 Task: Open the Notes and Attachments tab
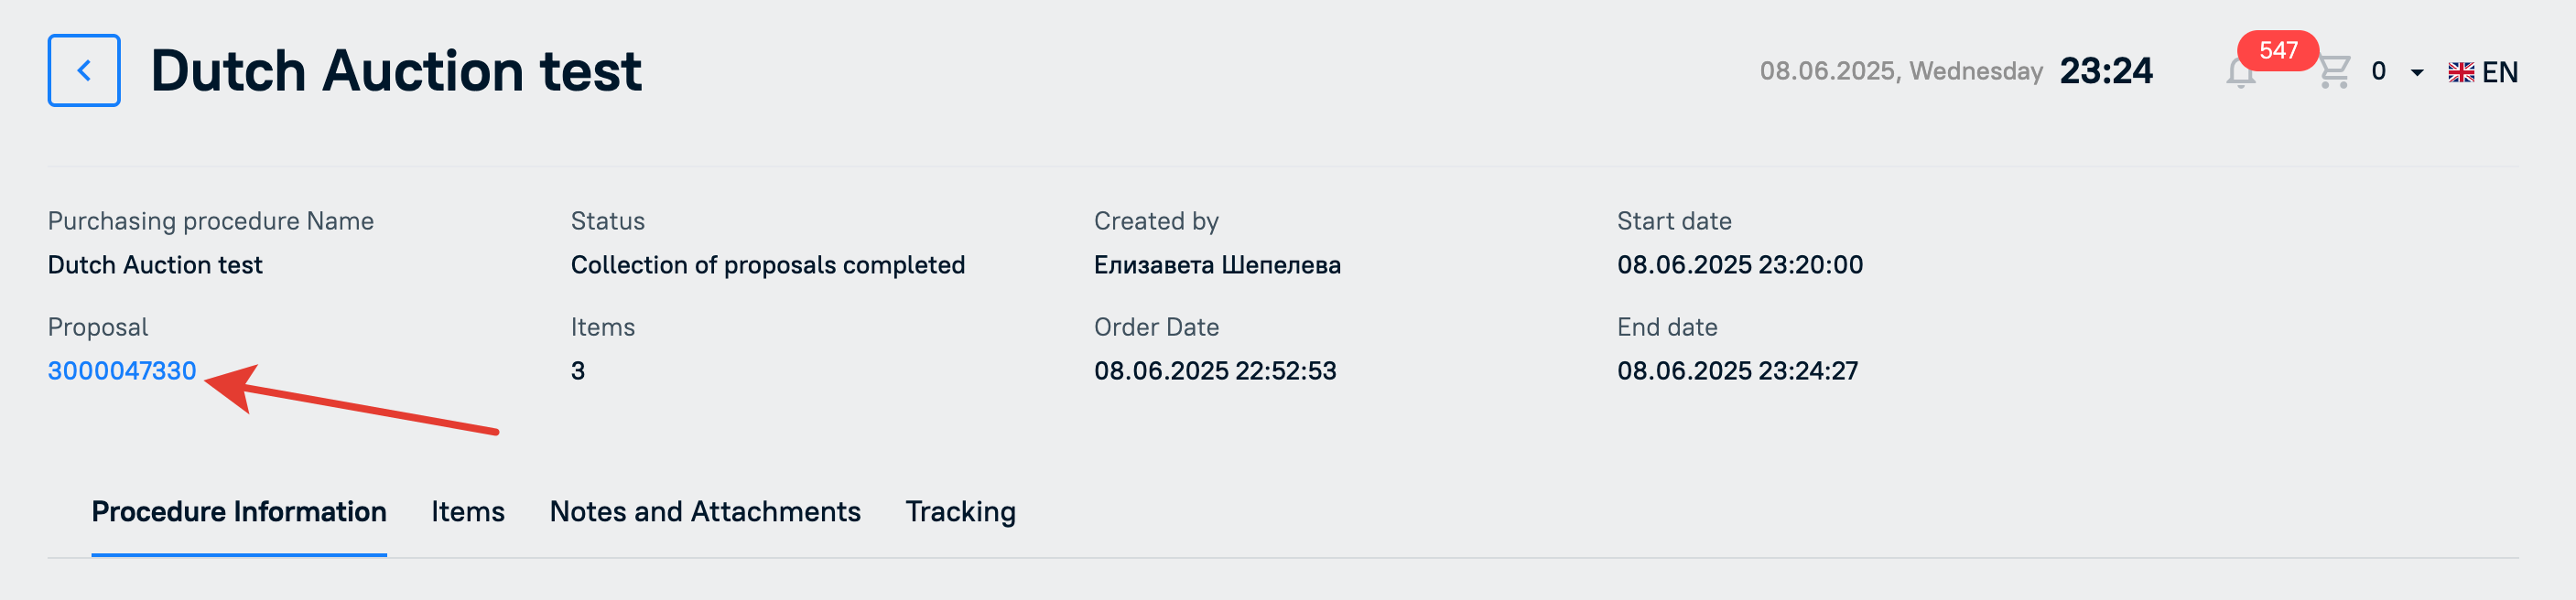(x=705, y=511)
